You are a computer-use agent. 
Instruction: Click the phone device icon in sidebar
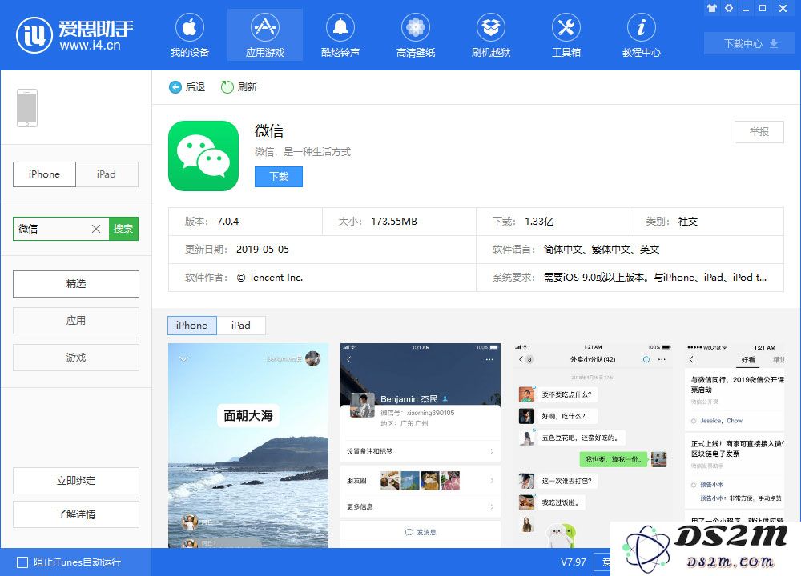27,108
